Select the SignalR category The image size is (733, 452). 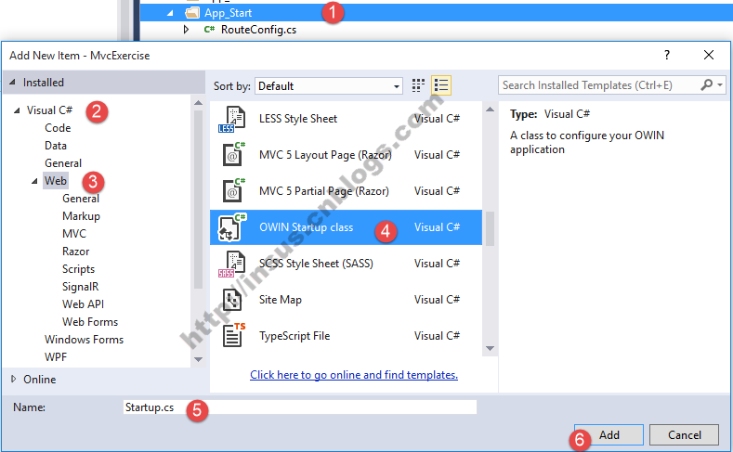[80, 287]
